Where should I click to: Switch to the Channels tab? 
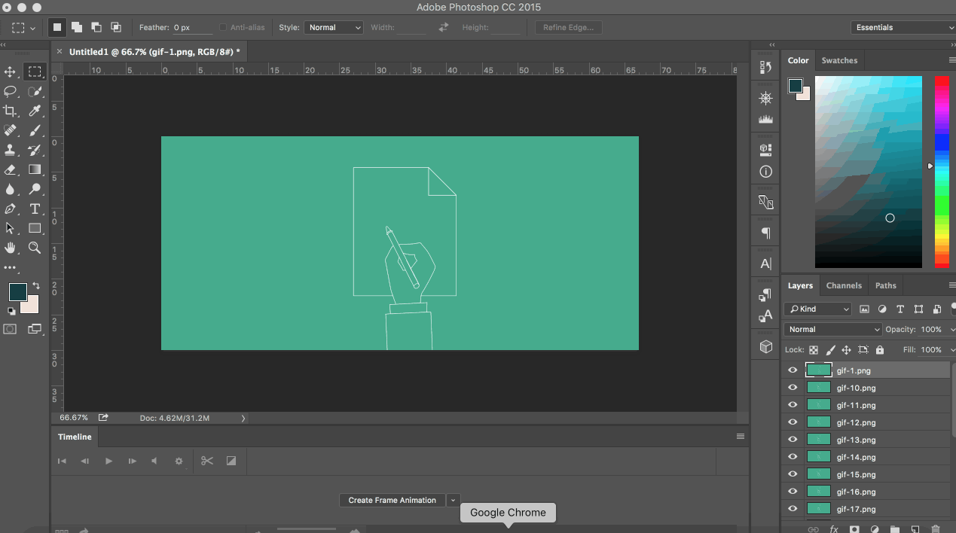click(x=844, y=285)
